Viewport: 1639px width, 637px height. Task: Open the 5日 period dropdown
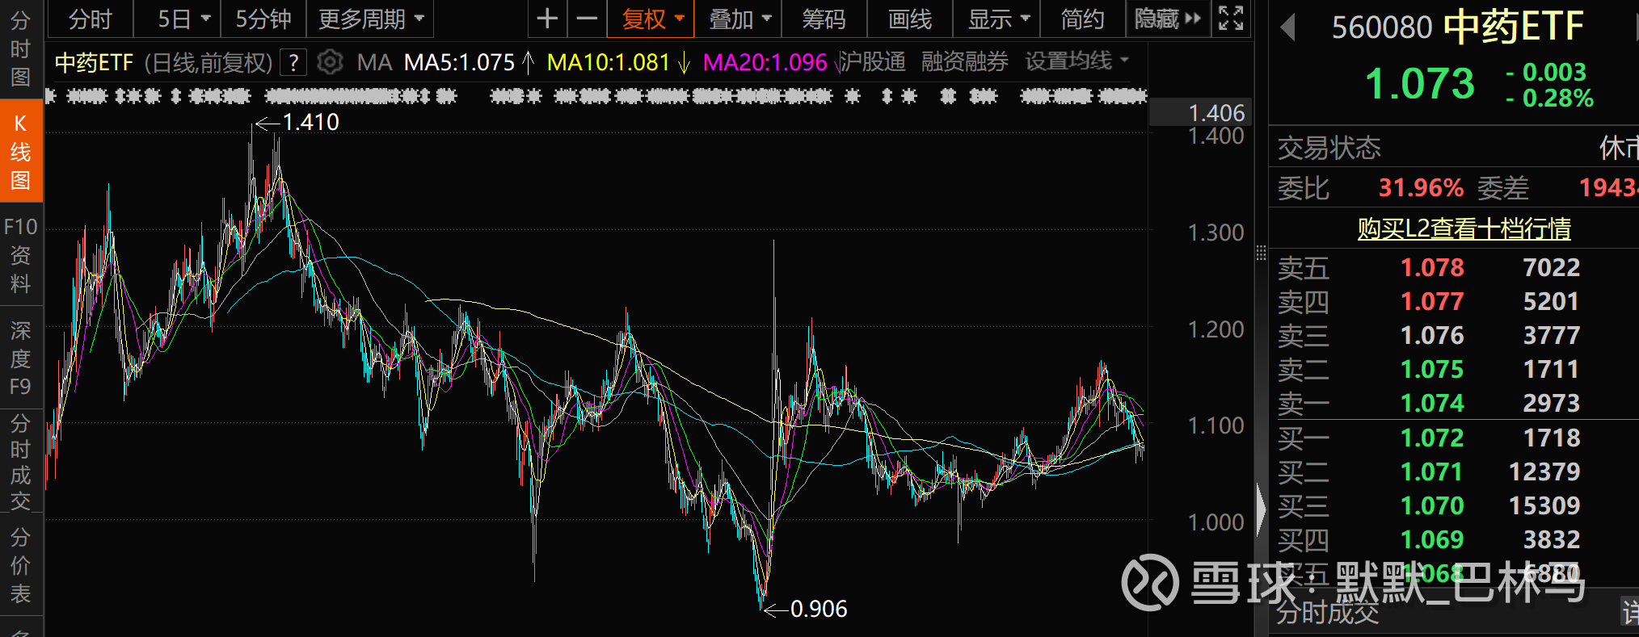tap(183, 19)
